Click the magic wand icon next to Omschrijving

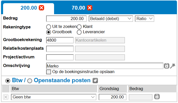(173, 66)
